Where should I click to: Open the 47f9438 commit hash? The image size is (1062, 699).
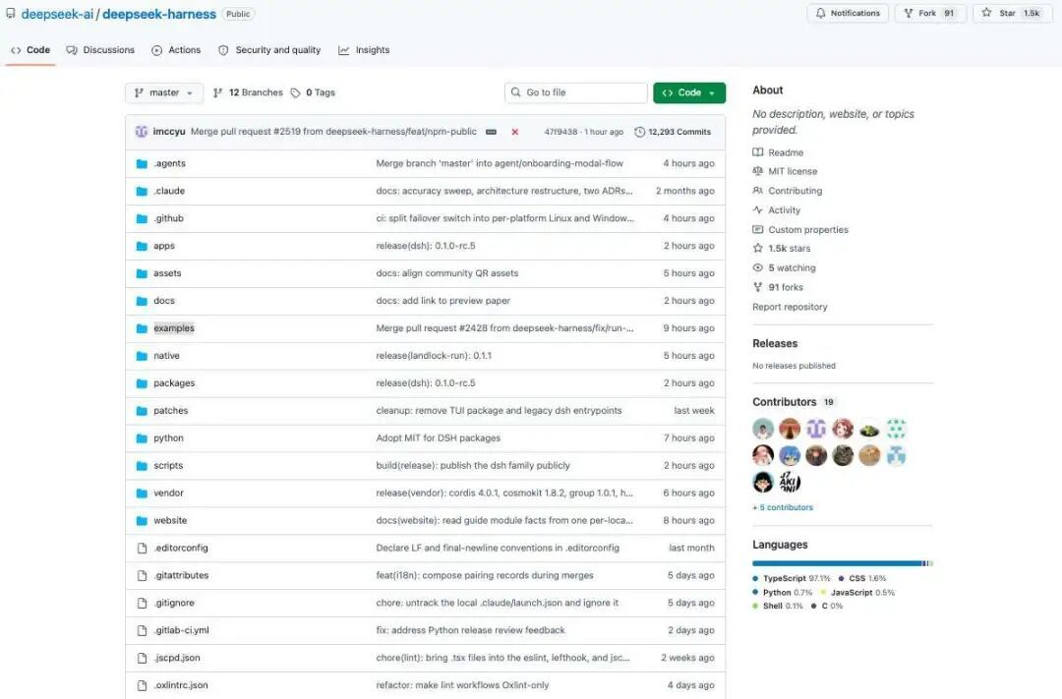(560, 132)
